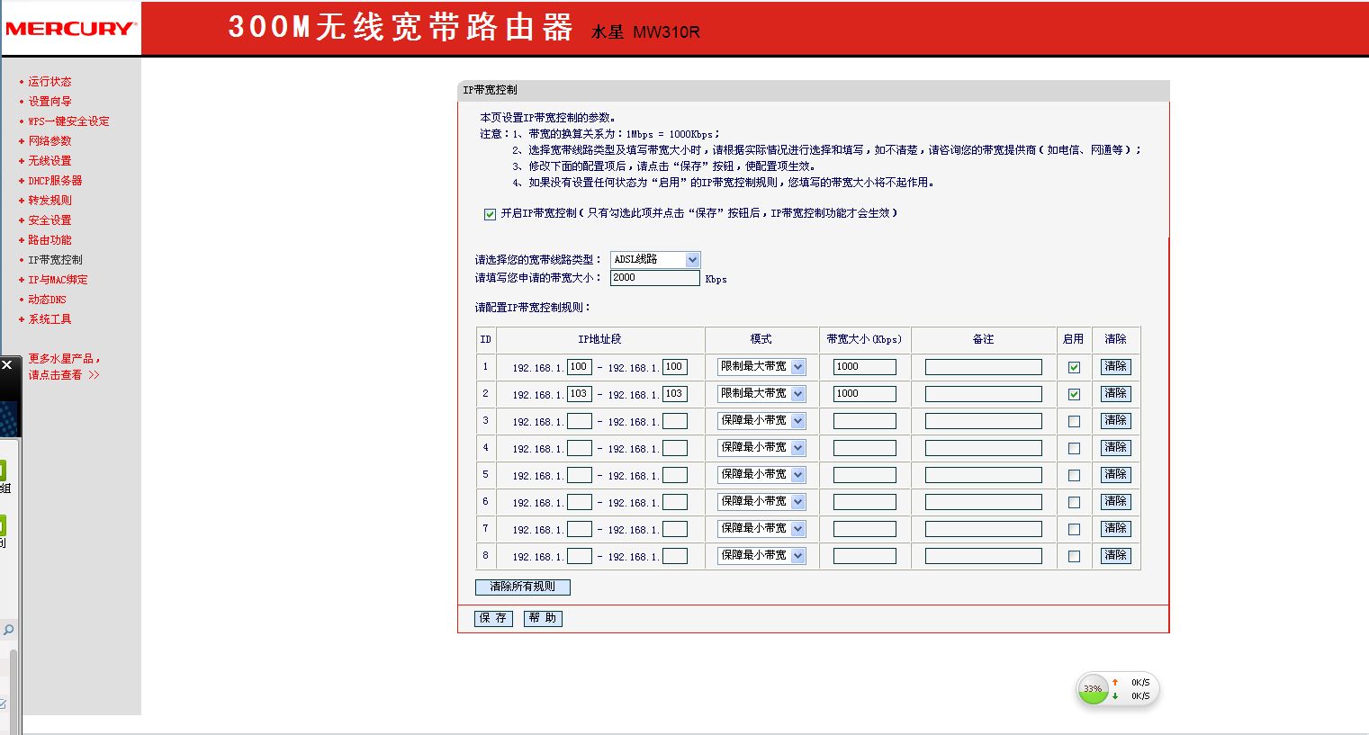Click the total bandwidth field showing 2000
The height and width of the screenshot is (735, 1369).
click(x=654, y=278)
